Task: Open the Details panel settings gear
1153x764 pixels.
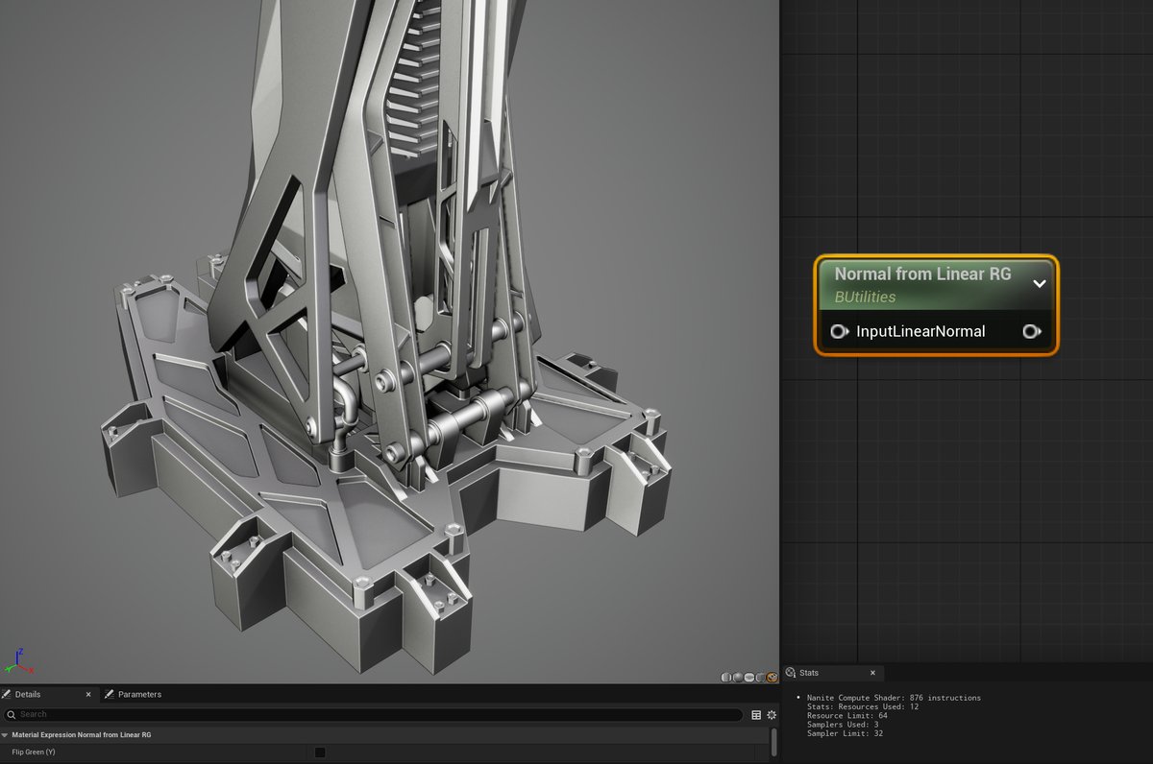Action: click(771, 715)
